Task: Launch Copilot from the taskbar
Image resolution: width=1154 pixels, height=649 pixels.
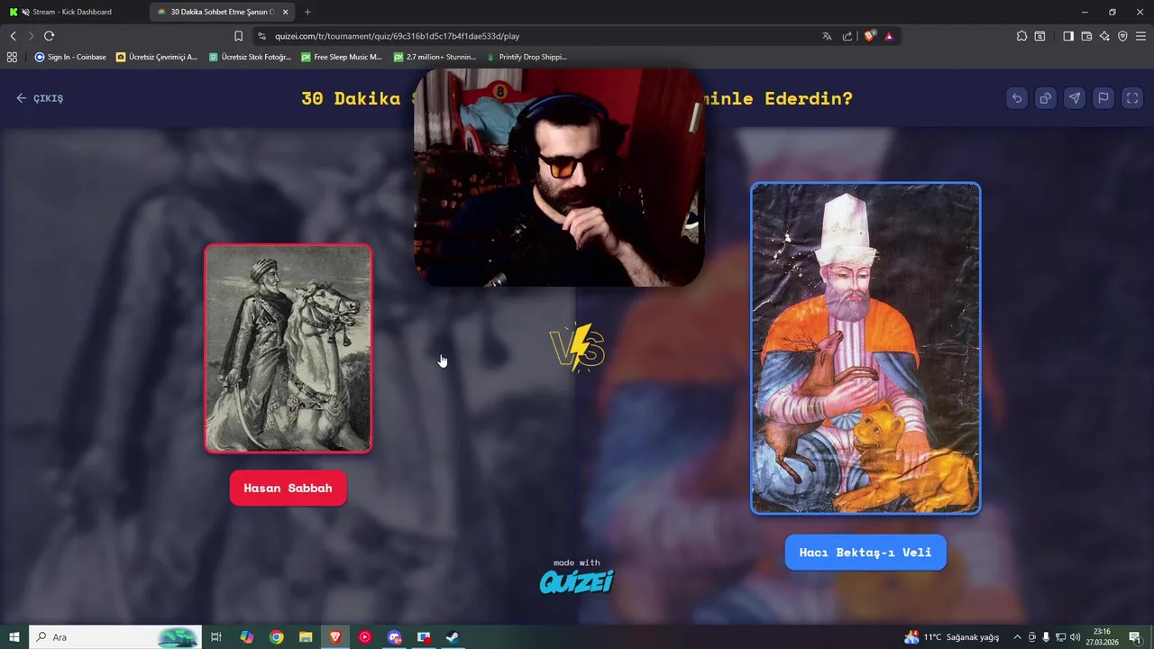Action: (247, 637)
